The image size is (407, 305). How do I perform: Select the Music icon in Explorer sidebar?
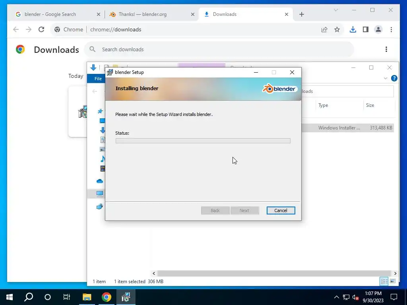[103, 159]
